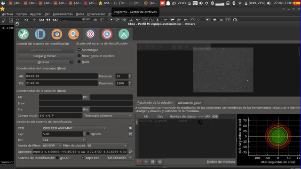The image size is (301, 169).
Task: Click the crosshair toggle in image toolbar
Action: pyautogui.click(x=174, y=47)
